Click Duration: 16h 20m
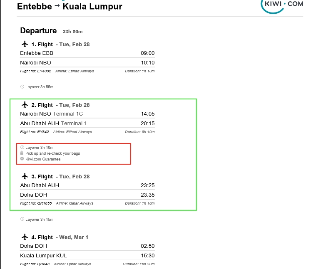This screenshot has width=333, height=269. [139, 264]
